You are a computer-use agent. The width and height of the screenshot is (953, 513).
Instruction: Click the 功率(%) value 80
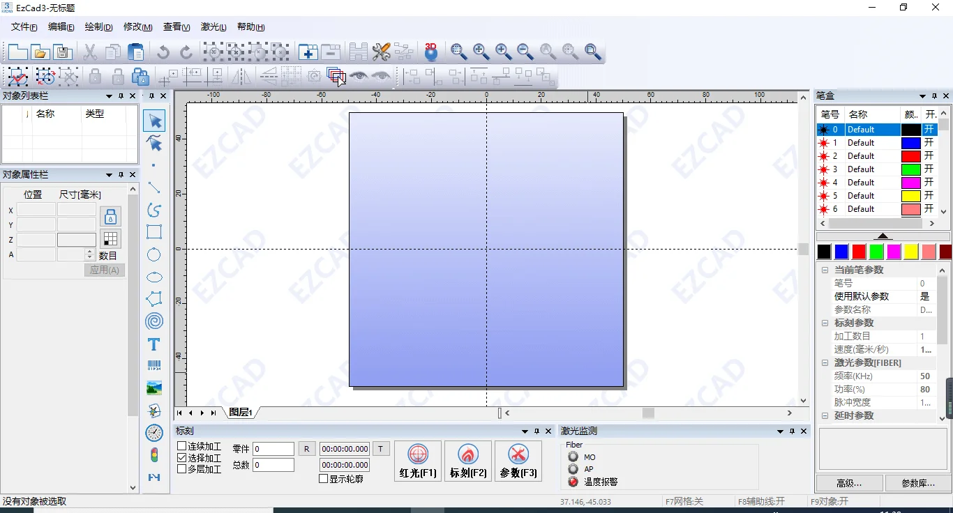(x=926, y=389)
